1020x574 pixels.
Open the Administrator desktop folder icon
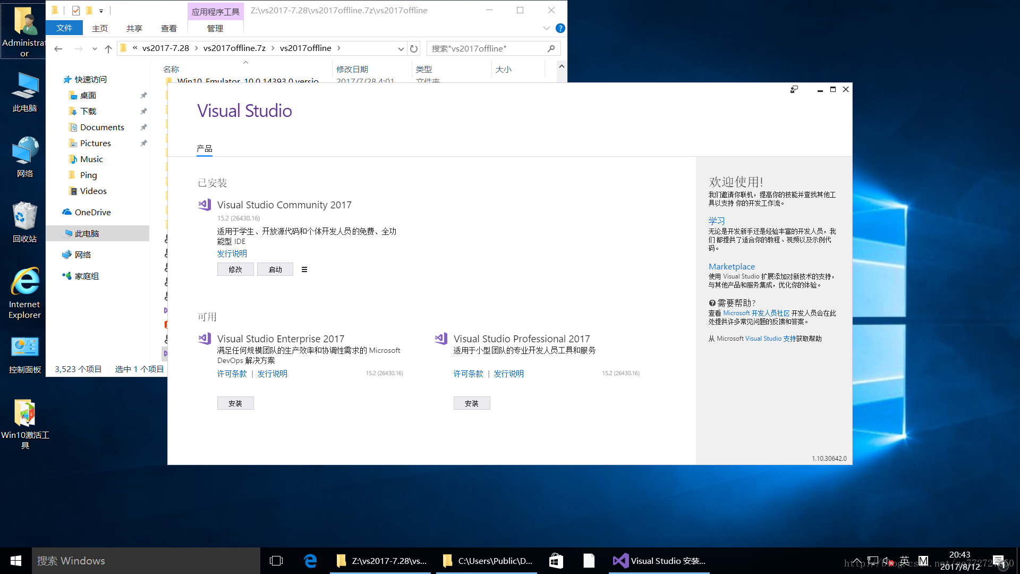(x=24, y=30)
